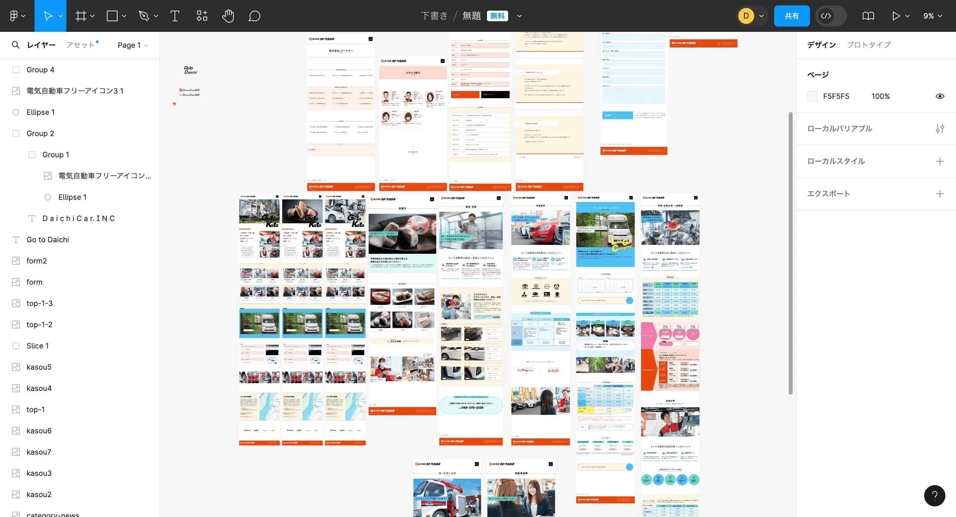This screenshot has width=956, height=517.
Task: Switch to プロトタイプ tab
Action: click(869, 44)
